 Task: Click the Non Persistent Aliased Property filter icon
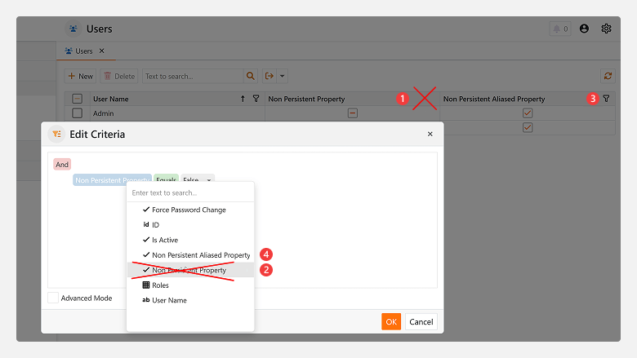click(x=606, y=99)
